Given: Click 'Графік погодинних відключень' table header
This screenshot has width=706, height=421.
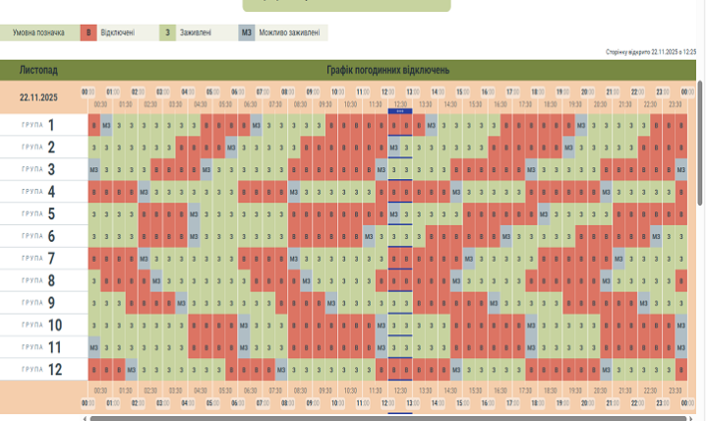Looking at the screenshot, I should [x=388, y=70].
